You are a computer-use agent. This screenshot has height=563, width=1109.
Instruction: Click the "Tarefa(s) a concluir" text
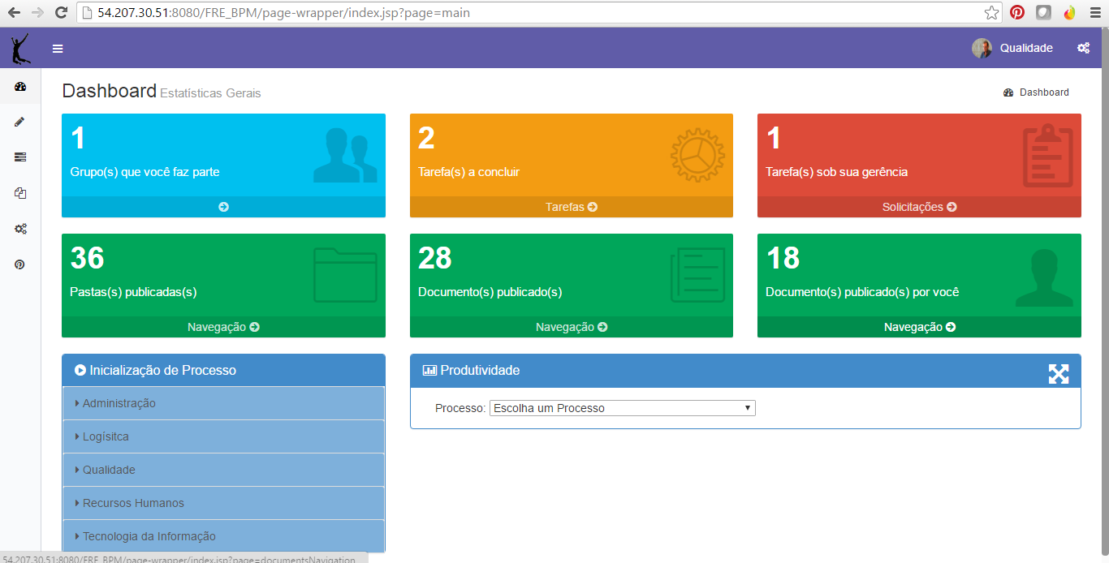pos(468,172)
